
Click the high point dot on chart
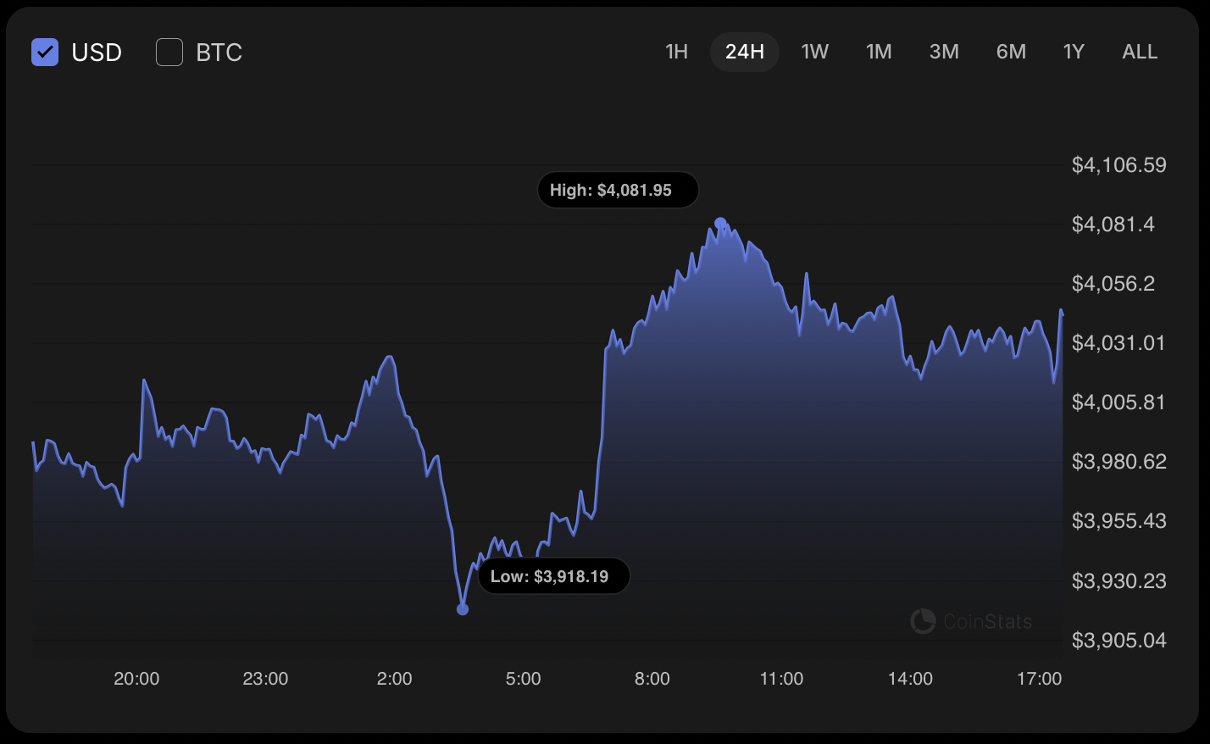[x=720, y=224]
